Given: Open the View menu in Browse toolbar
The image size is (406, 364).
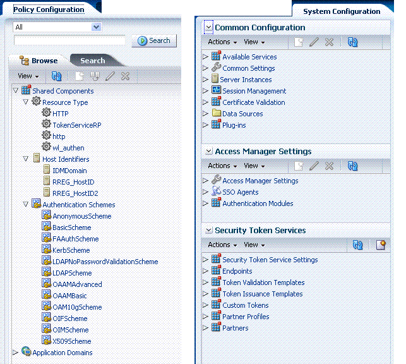Looking at the screenshot, I should tap(28, 76).
